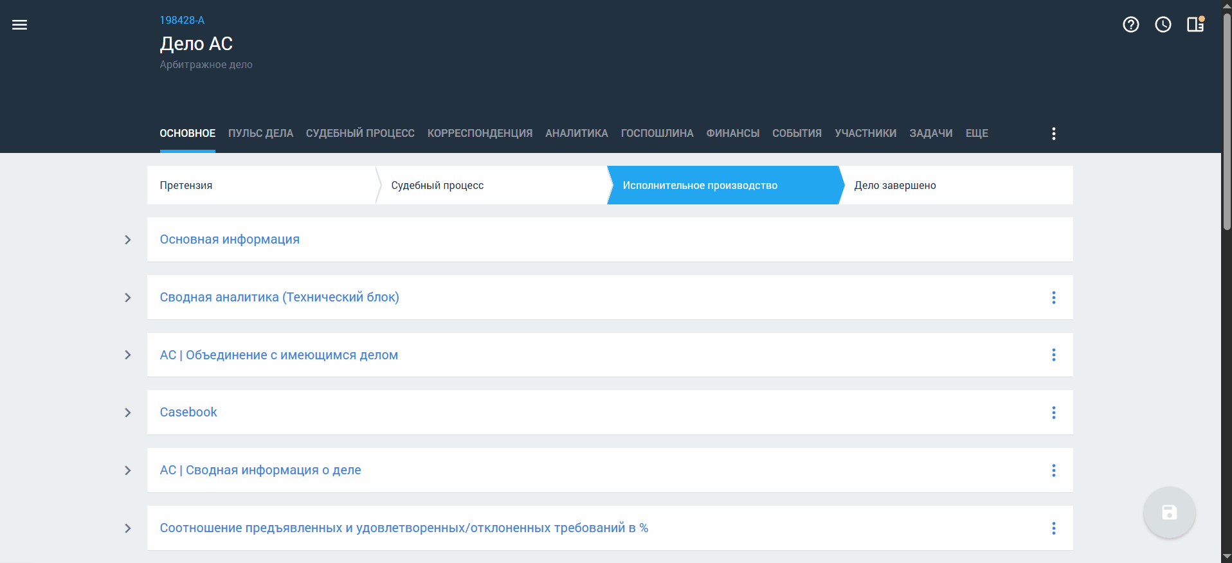Screen dimensions: 1232x563
Task: Open the history clock icon
Action: pos(1163,25)
